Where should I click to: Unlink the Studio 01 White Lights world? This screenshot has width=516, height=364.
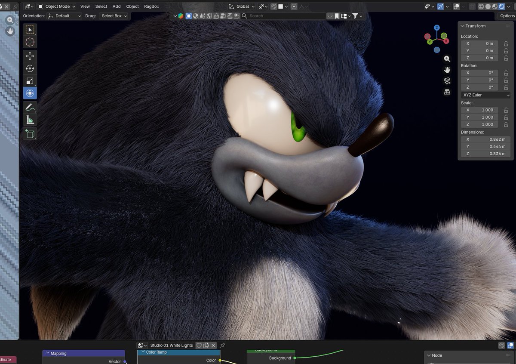coord(213,345)
